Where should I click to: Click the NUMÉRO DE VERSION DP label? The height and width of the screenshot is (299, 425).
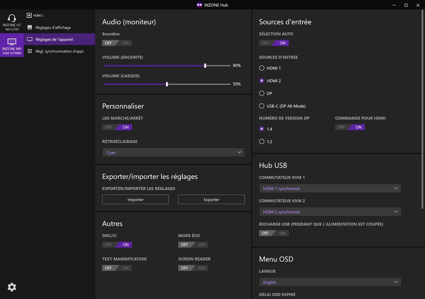click(284, 118)
